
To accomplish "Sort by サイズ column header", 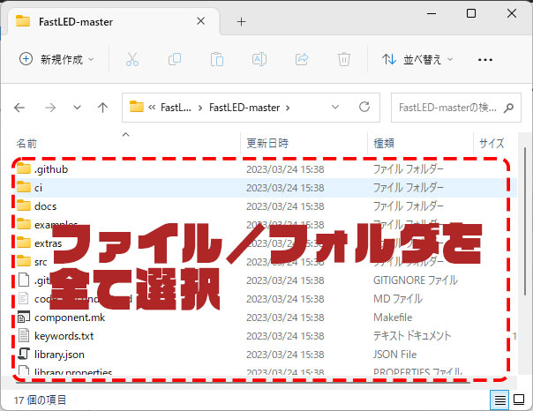I will pyautogui.click(x=492, y=144).
